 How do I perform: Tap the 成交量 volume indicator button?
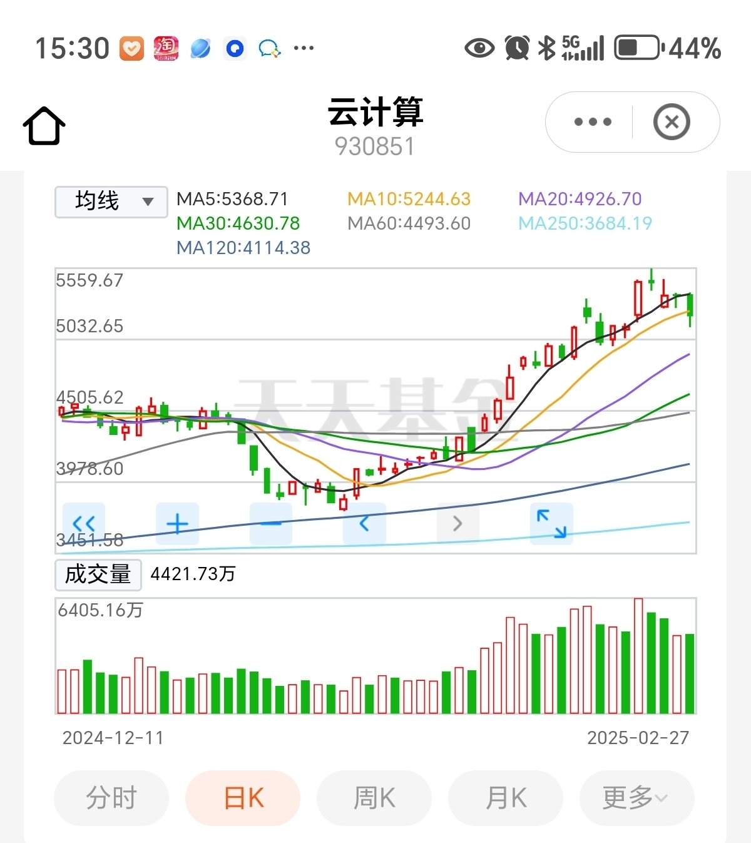pos(98,574)
